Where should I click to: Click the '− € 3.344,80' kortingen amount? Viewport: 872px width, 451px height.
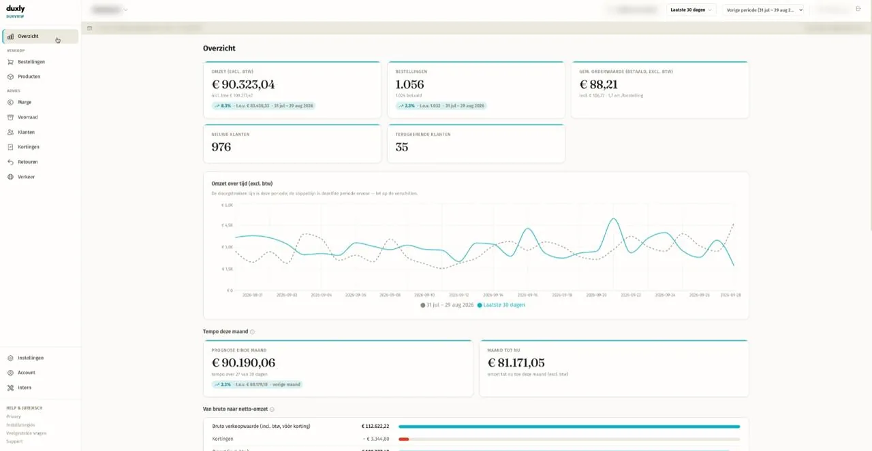point(376,439)
